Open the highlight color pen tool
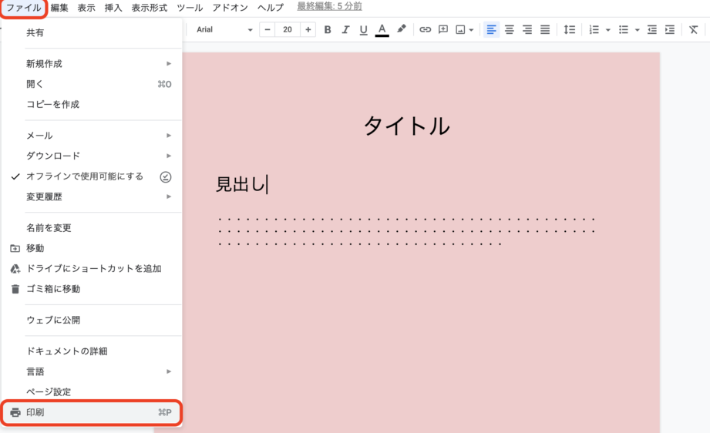This screenshot has width=710, height=433. pyautogui.click(x=401, y=29)
